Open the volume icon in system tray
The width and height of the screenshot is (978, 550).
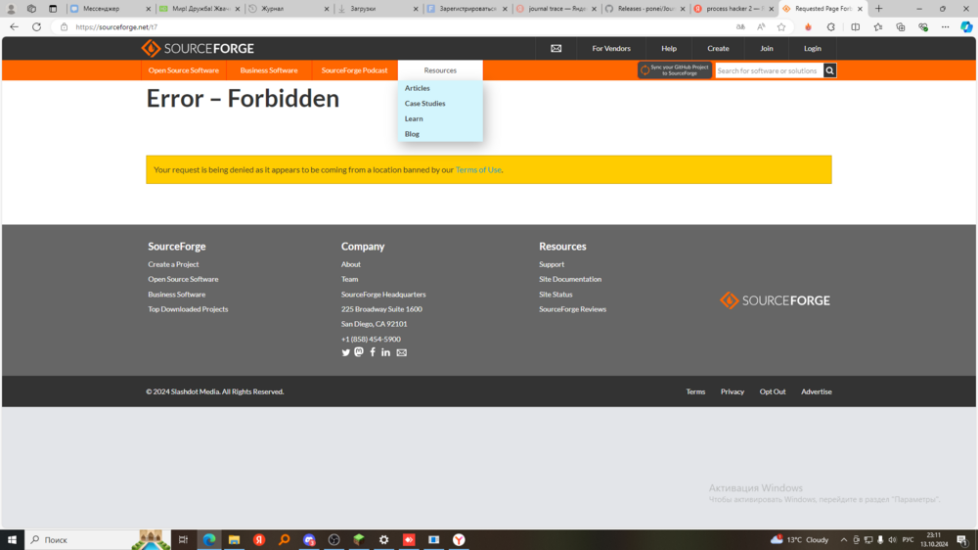pyautogui.click(x=892, y=540)
